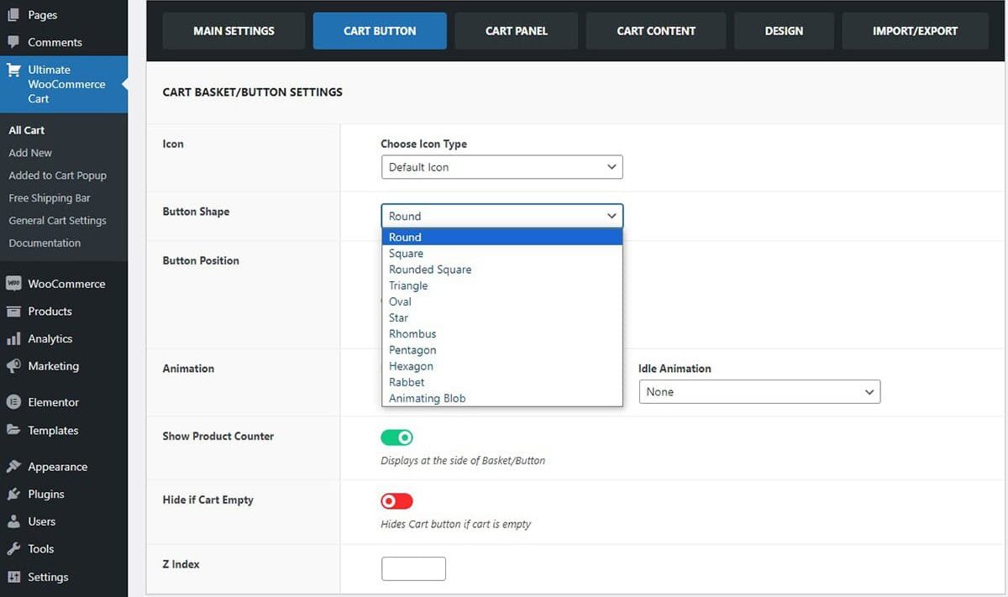Click the Templates folder icon
This screenshot has width=1008, height=597.
tap(13, 430)
